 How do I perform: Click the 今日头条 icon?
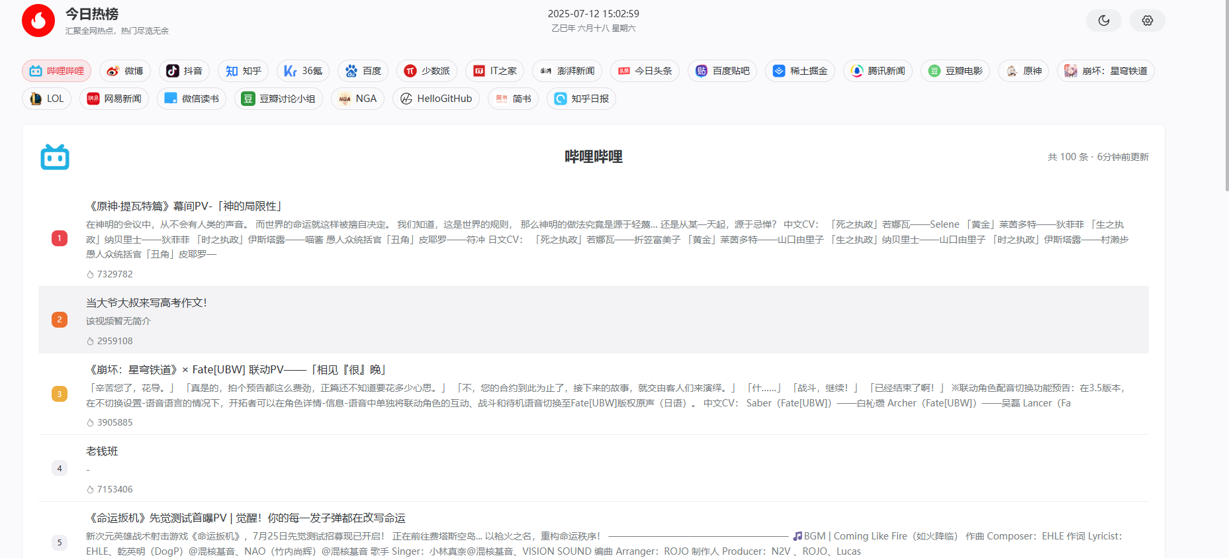pyautogui.click(x=624, y=71)
